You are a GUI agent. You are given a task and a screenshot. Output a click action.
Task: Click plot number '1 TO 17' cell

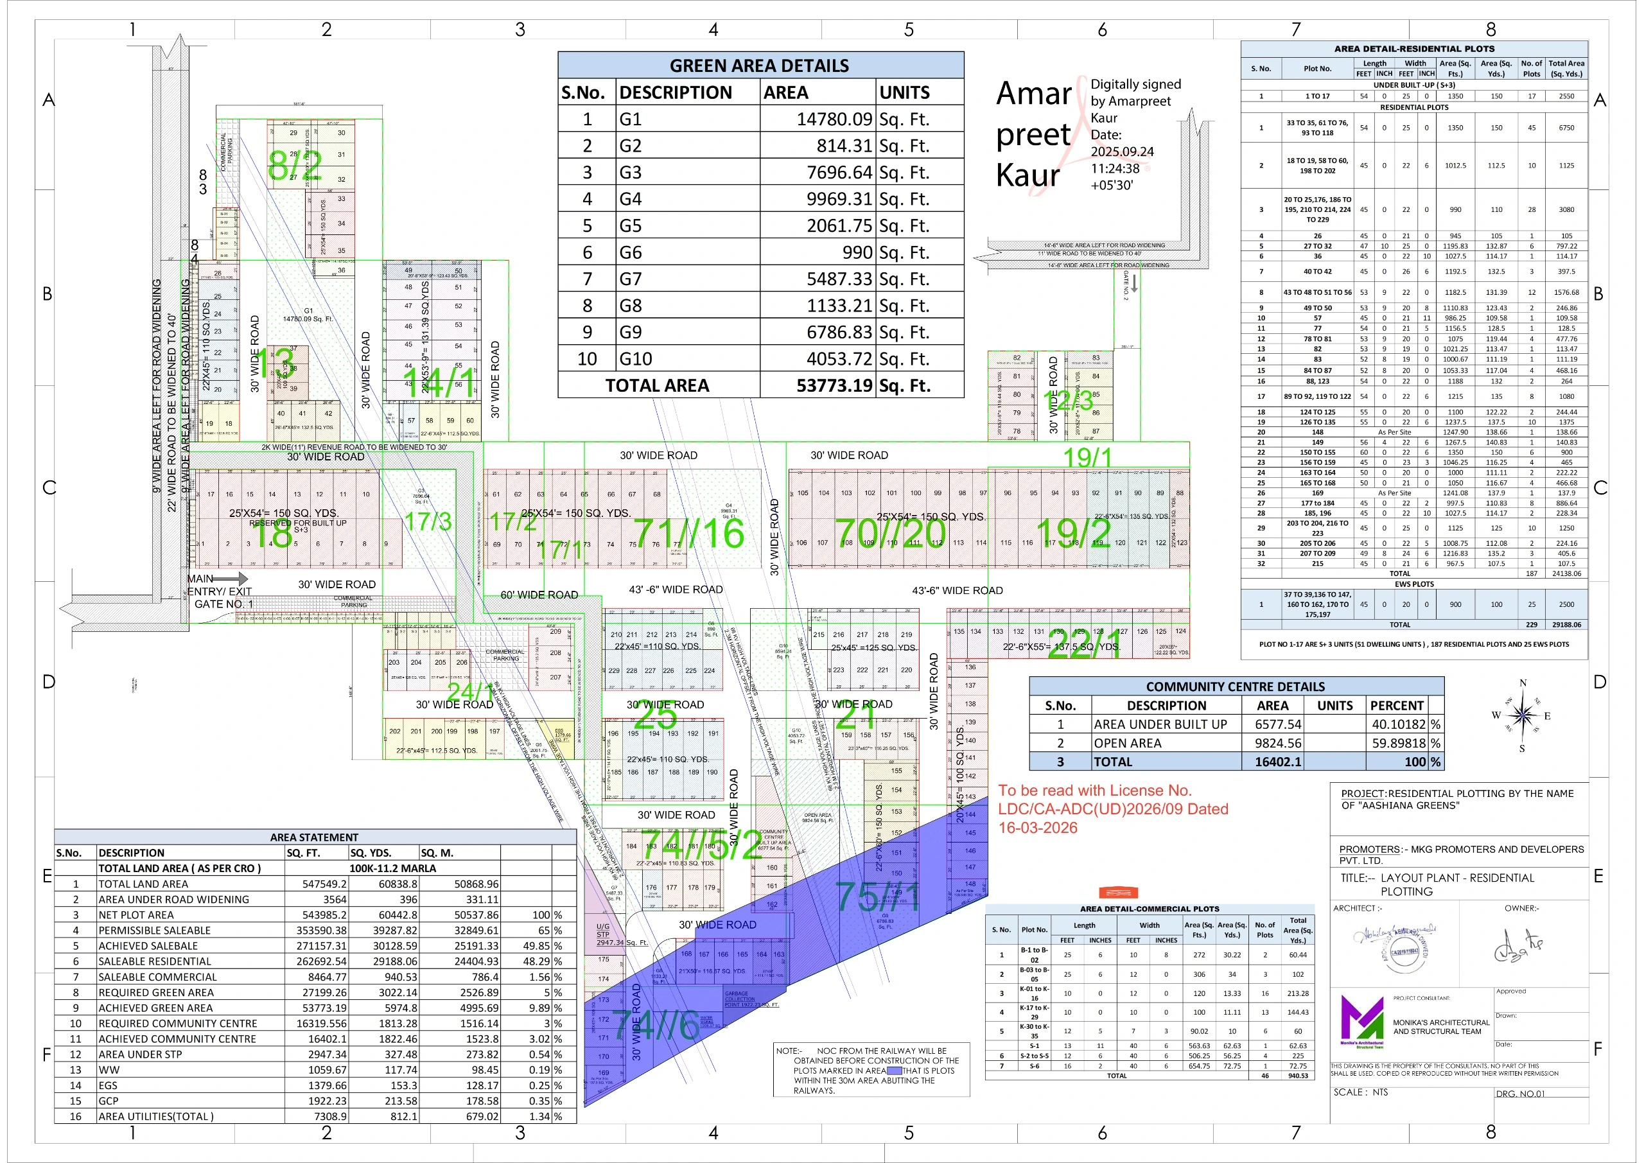click(1316, 96)
